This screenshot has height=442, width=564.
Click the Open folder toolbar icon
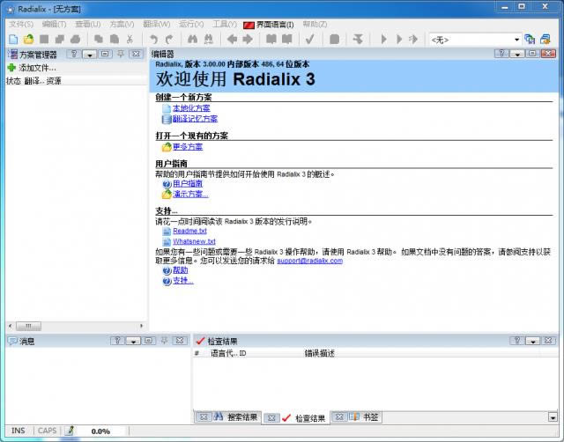[x=28, y=40]
